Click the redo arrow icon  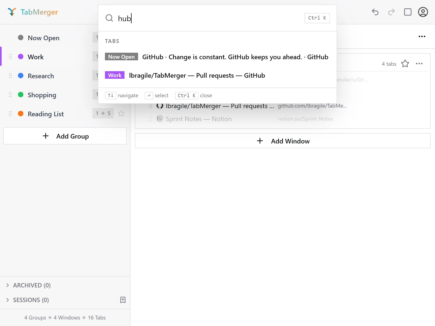coord(391,12)
